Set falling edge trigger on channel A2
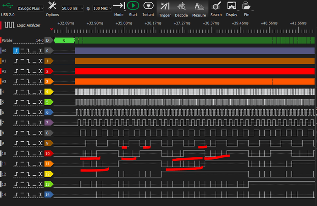Viewport: 317px width, 206px height. point(28,71)
